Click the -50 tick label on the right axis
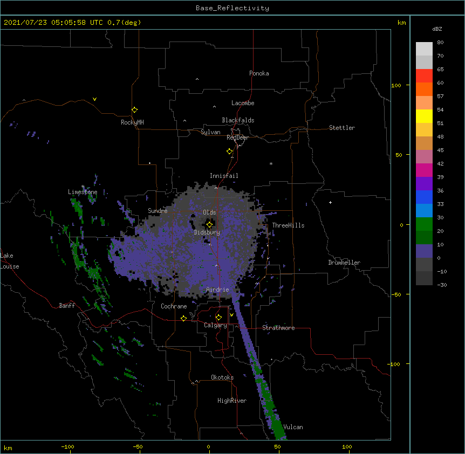 coord(396,294)
